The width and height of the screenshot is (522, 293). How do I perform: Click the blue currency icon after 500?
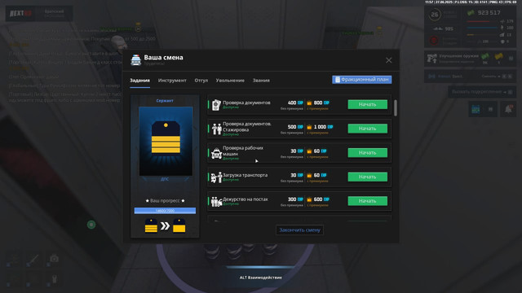coord(300,127)
